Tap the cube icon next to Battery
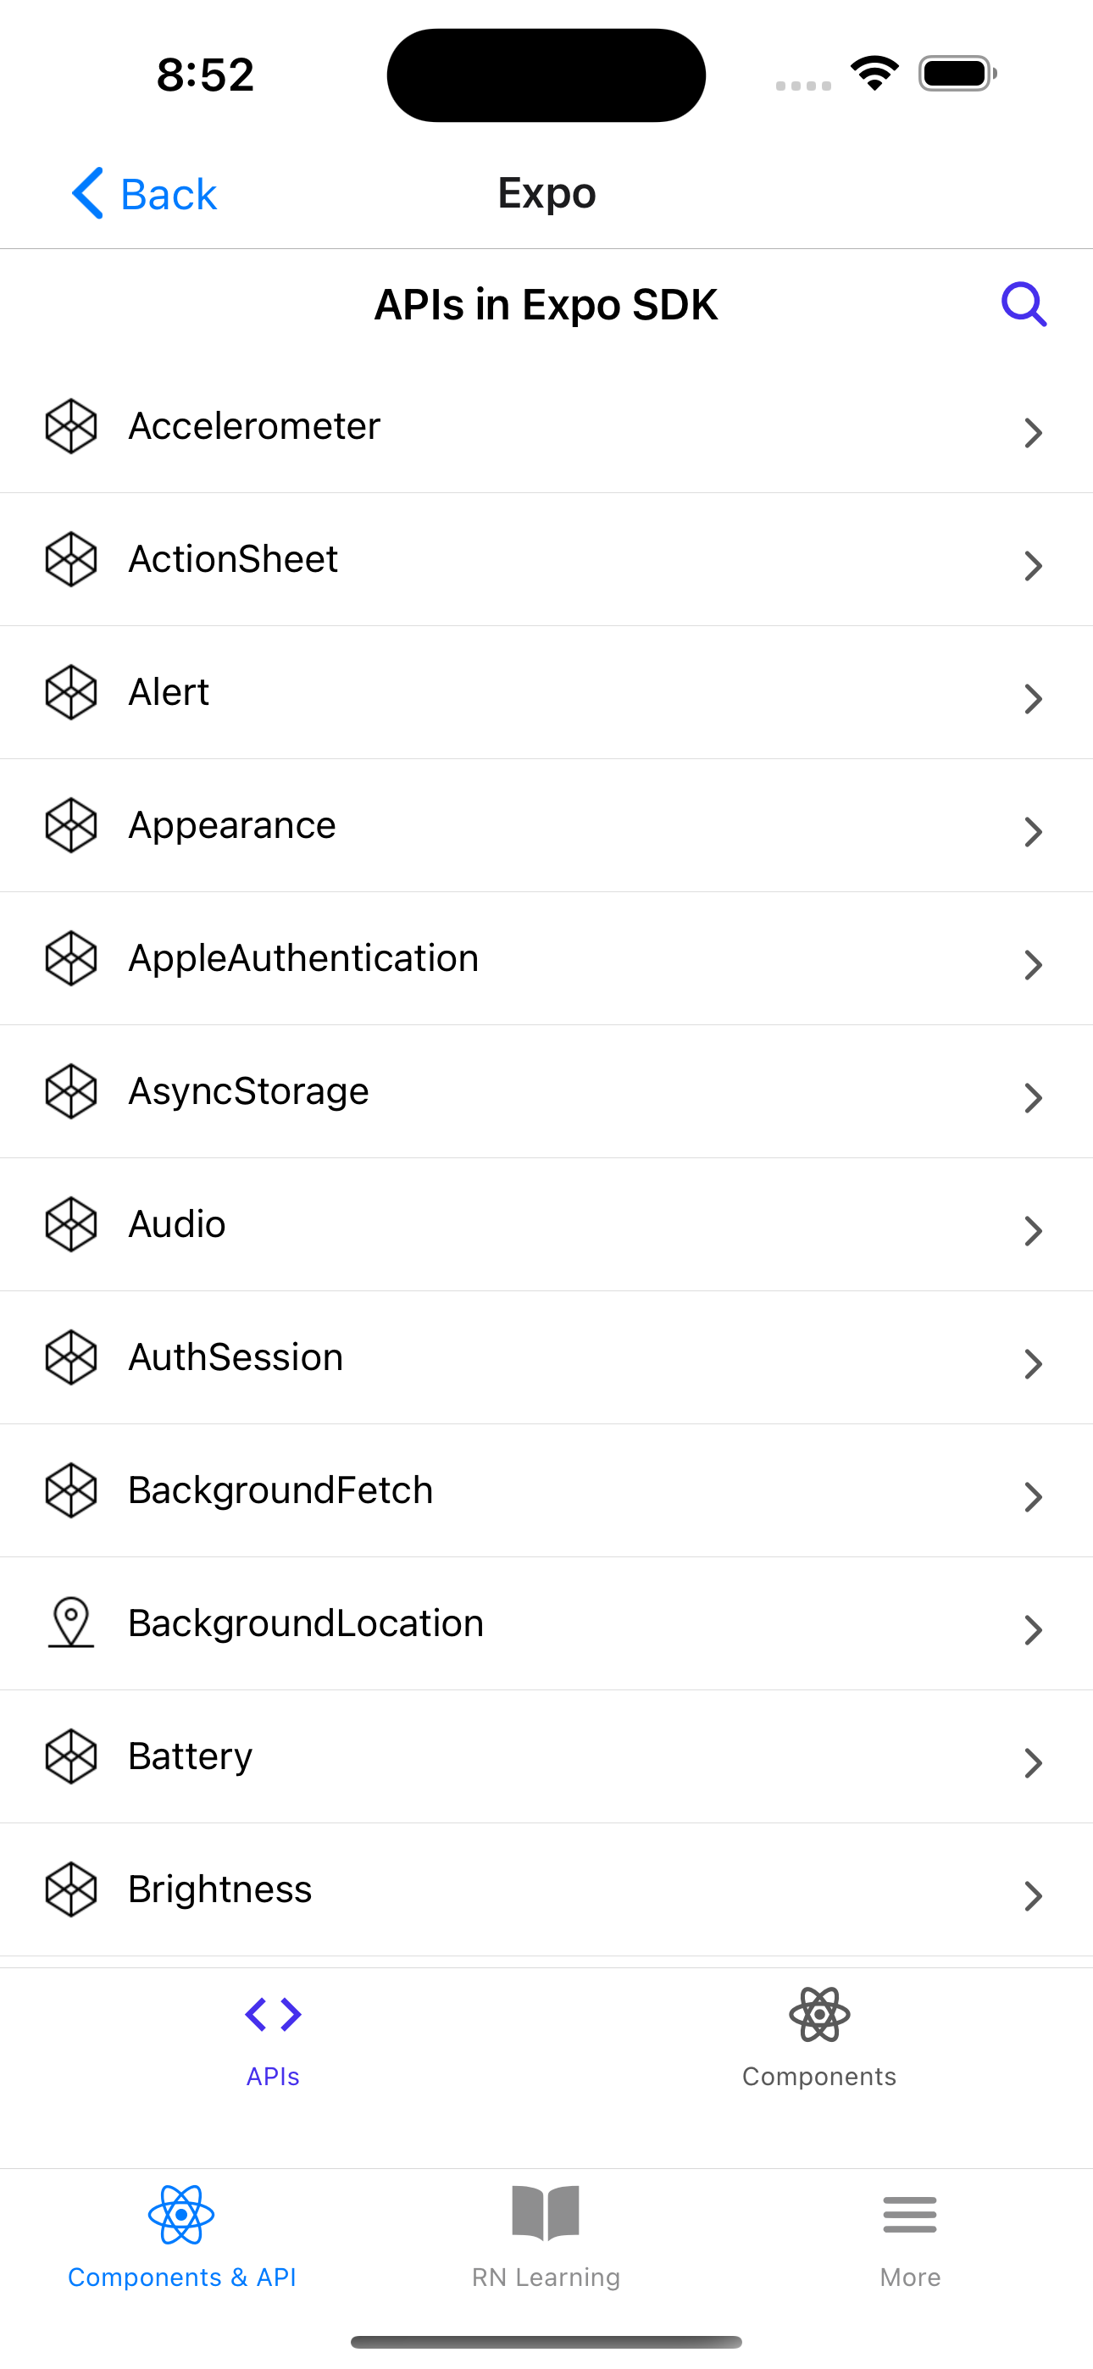Screen dimensions: 1093x2369 [x=71, y=1756]
